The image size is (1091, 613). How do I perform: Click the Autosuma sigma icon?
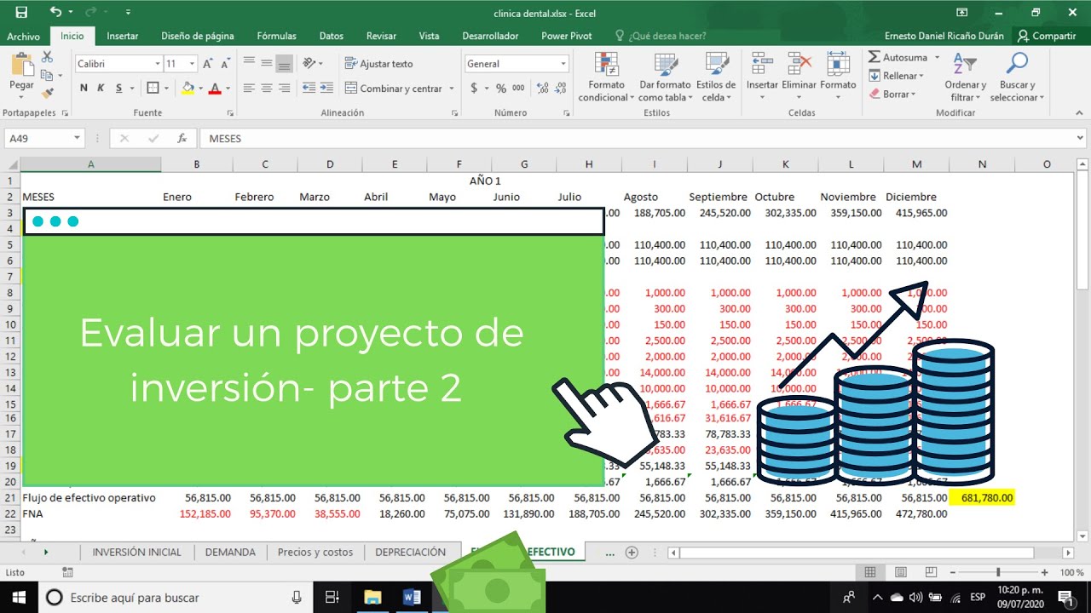point(875,57)
